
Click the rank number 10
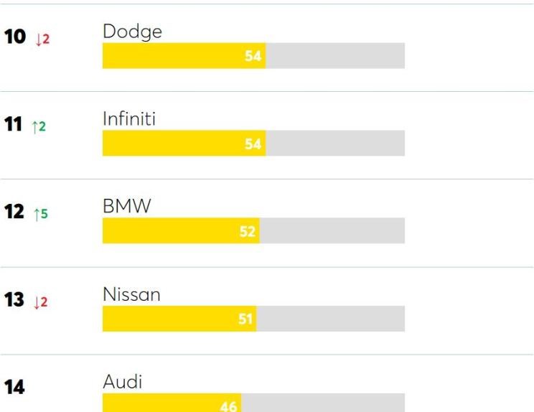click(15, 37)
